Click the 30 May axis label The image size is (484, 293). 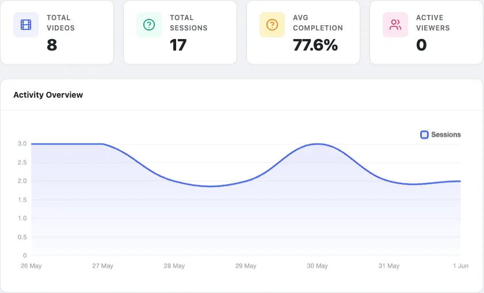coord(317,266)
